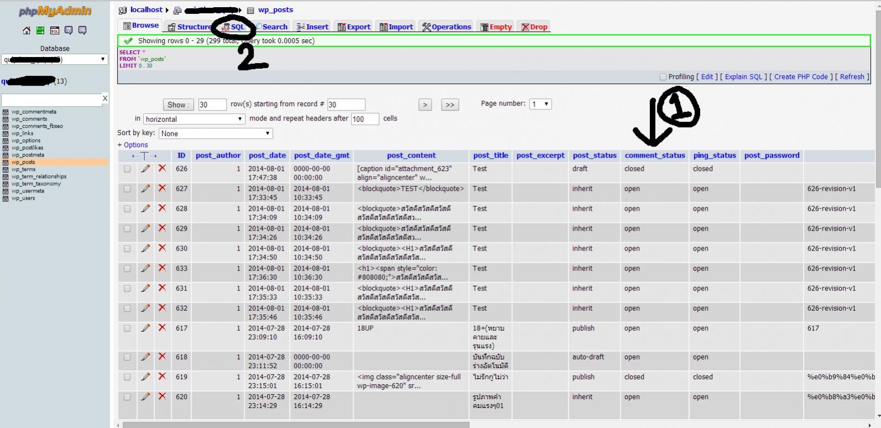Screen dimensions: 881x428
Task: Click the delete X for row 630
Action: click(162, 248)
